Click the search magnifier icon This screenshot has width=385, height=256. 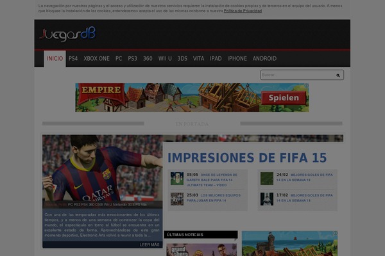point(338,75)
